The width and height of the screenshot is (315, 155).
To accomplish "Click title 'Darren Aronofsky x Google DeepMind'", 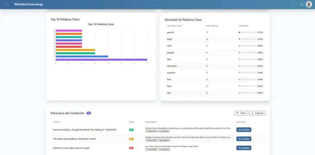I will tap(85, 130).
